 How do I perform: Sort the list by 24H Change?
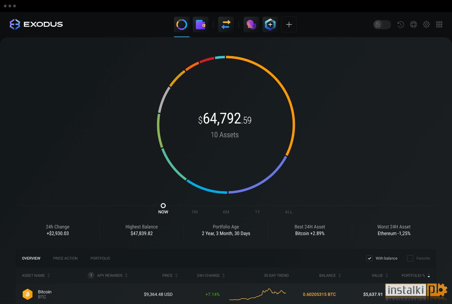(x=211, y=275)
